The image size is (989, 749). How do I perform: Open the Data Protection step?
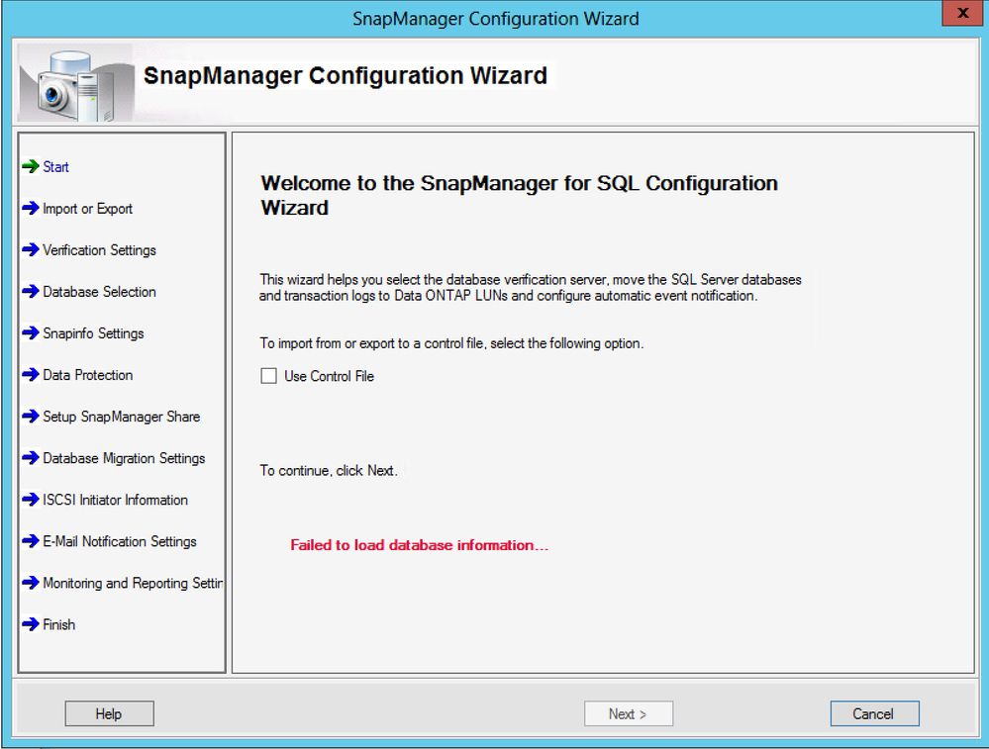click(88, 375)
